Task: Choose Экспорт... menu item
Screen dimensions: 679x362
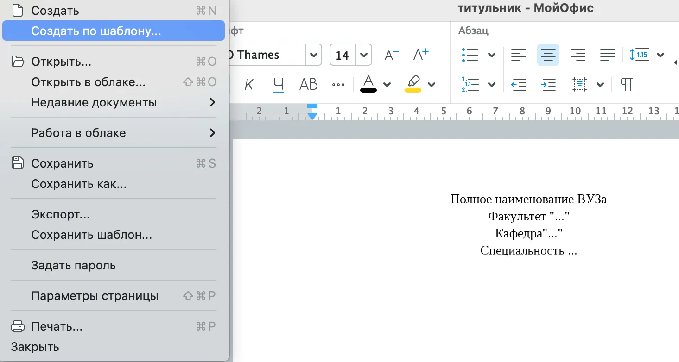Action: coord(114,214)
